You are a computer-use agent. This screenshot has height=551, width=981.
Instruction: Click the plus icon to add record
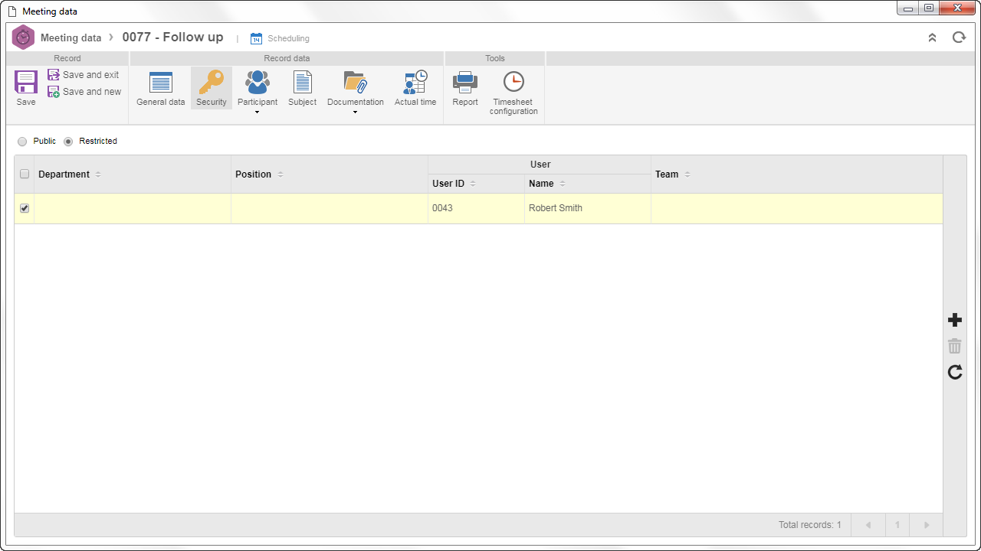pos(955,320)
